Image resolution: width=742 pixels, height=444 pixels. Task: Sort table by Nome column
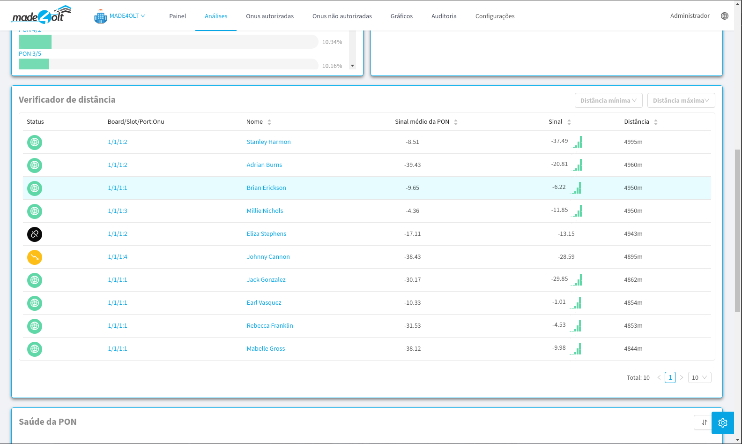[x=269, y=122]
